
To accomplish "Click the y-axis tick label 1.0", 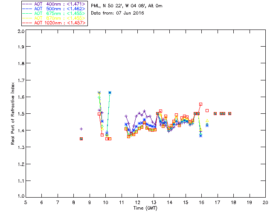I will click(x=21, y=196).
